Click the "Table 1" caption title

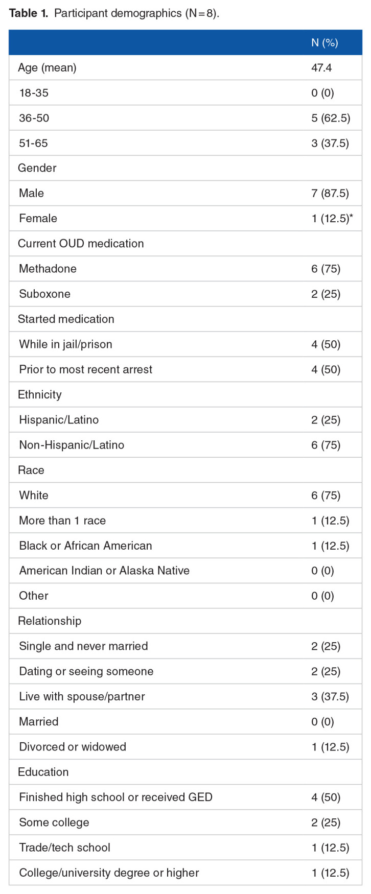tap(29, 13)
